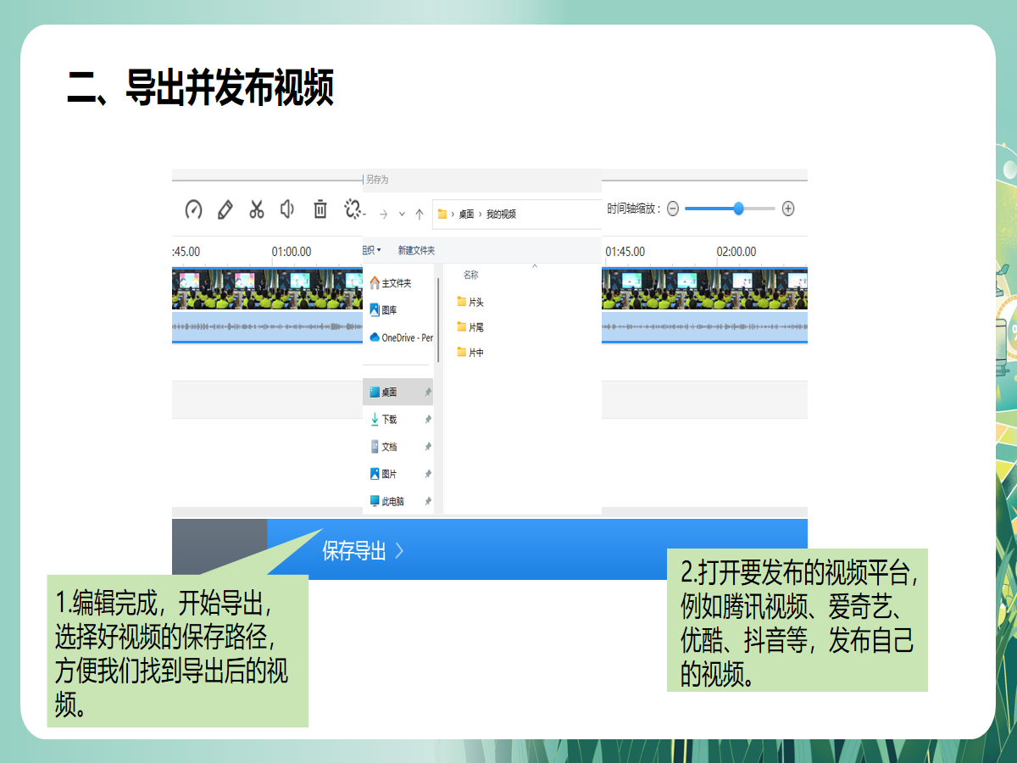Image resolution: width=1017 pixels, height=763 pixels.
Task: Expand the recent locations dropdown chevron
Action: (x=402, y=214)
